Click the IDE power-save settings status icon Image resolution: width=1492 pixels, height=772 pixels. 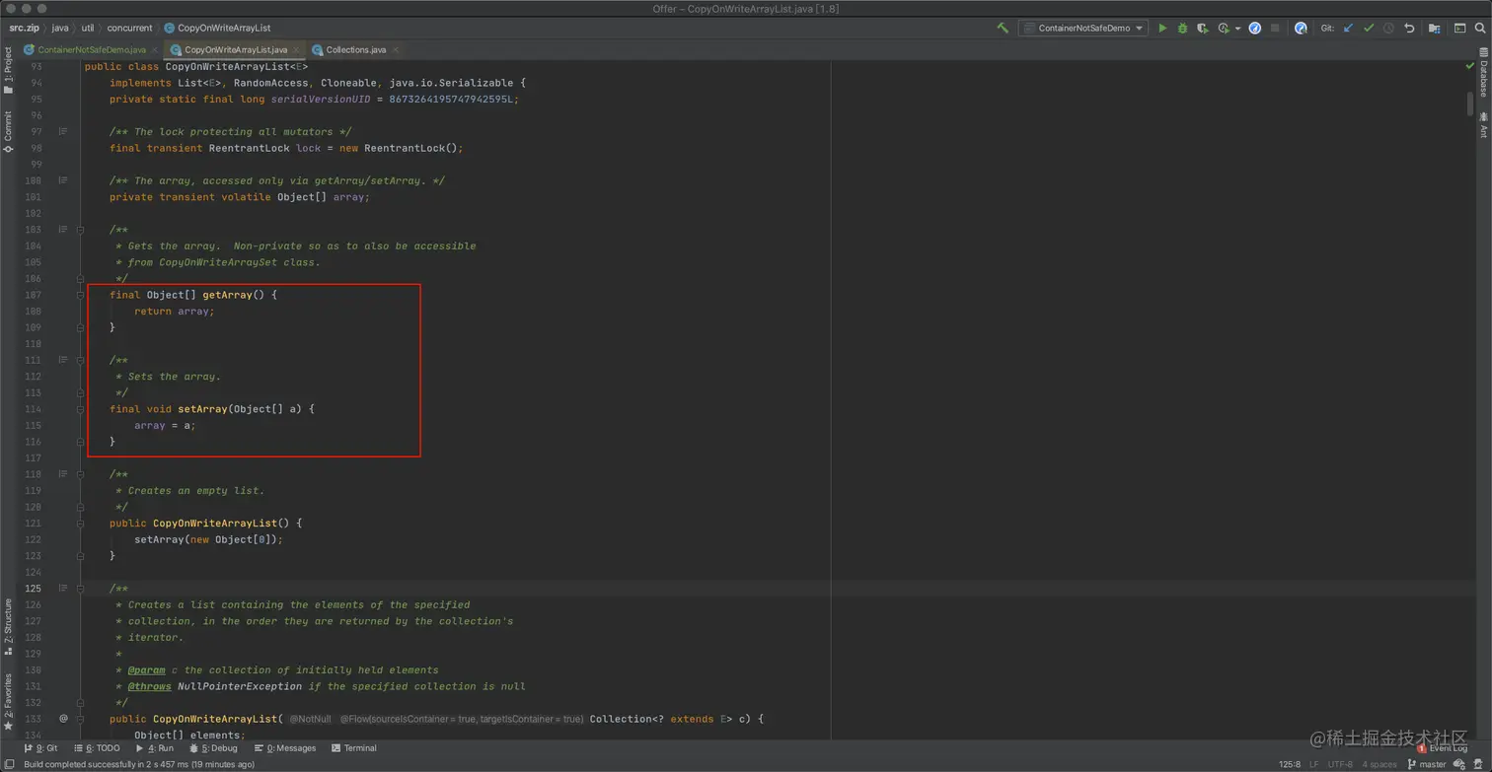[x=1460, y=764]
